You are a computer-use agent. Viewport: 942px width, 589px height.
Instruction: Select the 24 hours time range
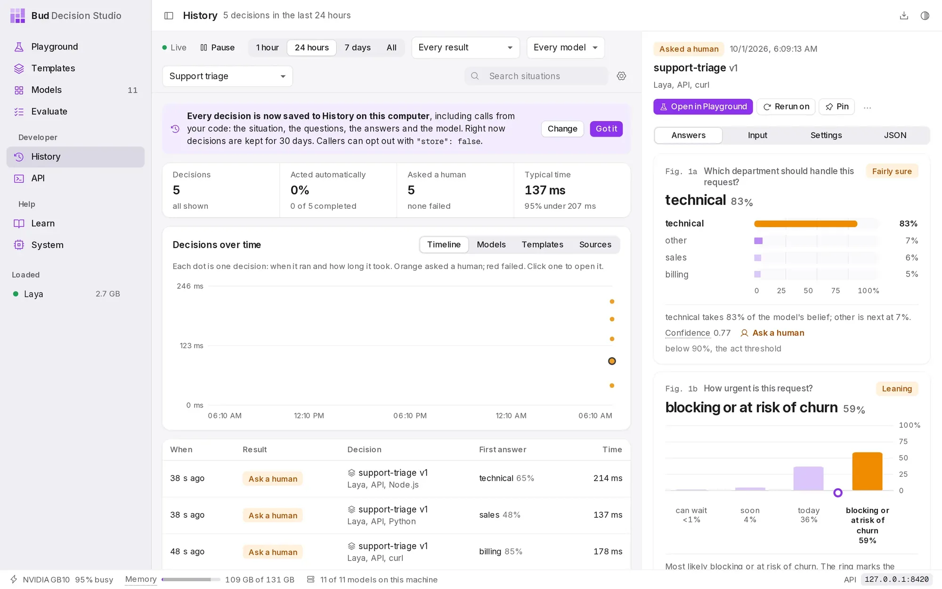311,48
